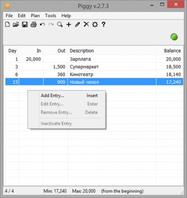The width and height of the screenshot is (187, 198).
Task: Click the In value 20,000 cell
Action: [x=31, y=59]
